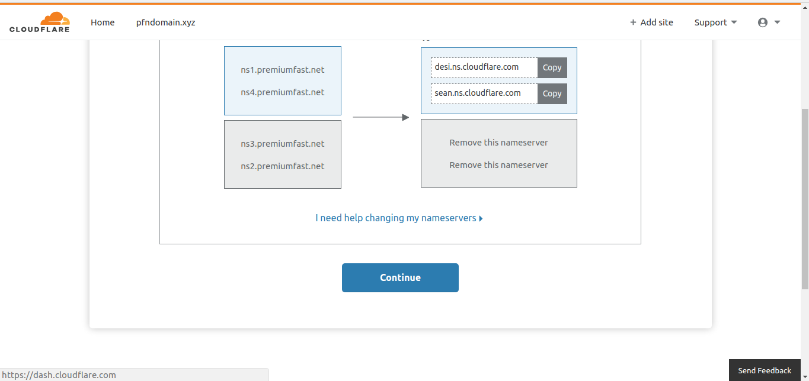Screen dimensions: 809x381
Task: Open the pfndomain.xyz site tab
Action: click(x=166, y=22)
